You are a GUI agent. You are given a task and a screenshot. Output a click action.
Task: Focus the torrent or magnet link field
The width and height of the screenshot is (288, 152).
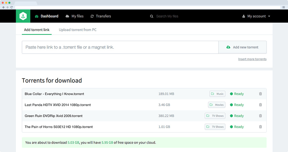(120, 47)
